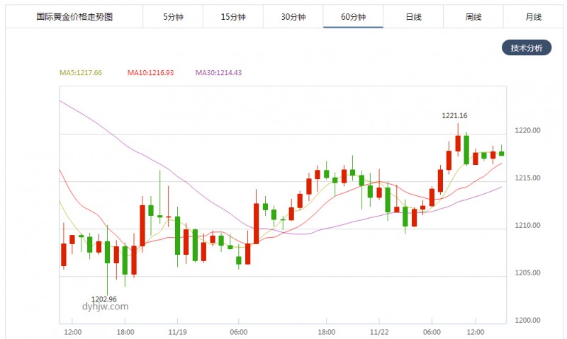The height and width of the screenshot is (339, 567).
Task: Switch to the 日线 daily tab
Action: (x=413, y=16)
